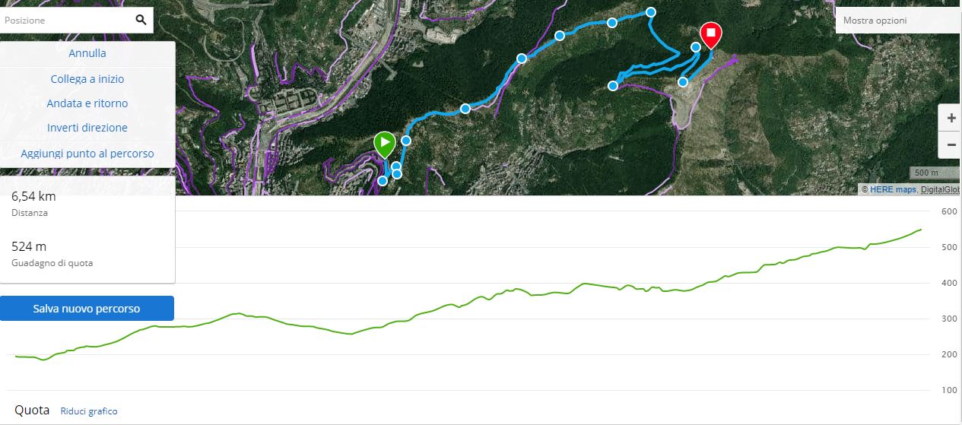Collapse the chart via Riduci grafico

point(89,411)
